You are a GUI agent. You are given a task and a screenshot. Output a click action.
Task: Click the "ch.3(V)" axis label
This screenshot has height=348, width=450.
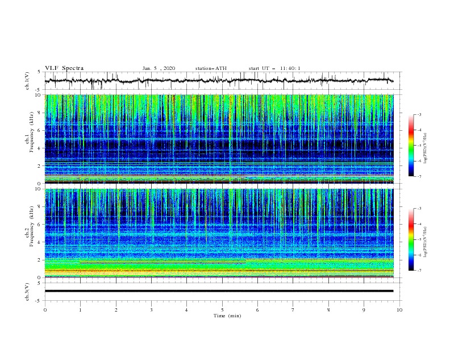coord(28,292)
